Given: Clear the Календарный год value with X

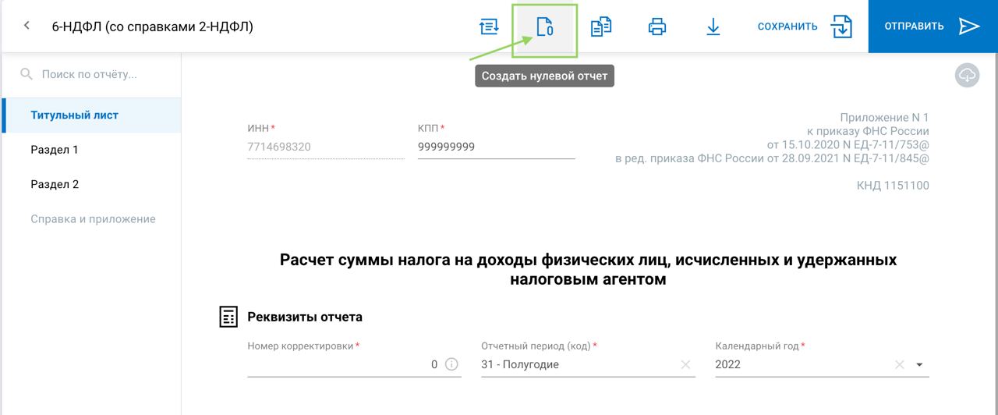Looking at the screenshot, I should coord(899,364).
